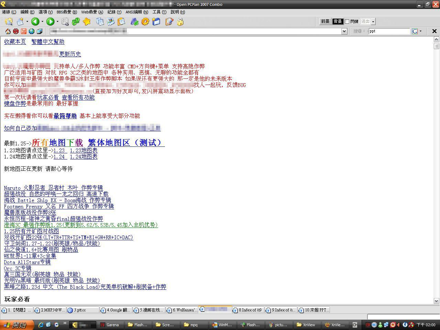Click the blue globe web icon
This screenshot has width=440, height=330.
click(x=32, y=31)
